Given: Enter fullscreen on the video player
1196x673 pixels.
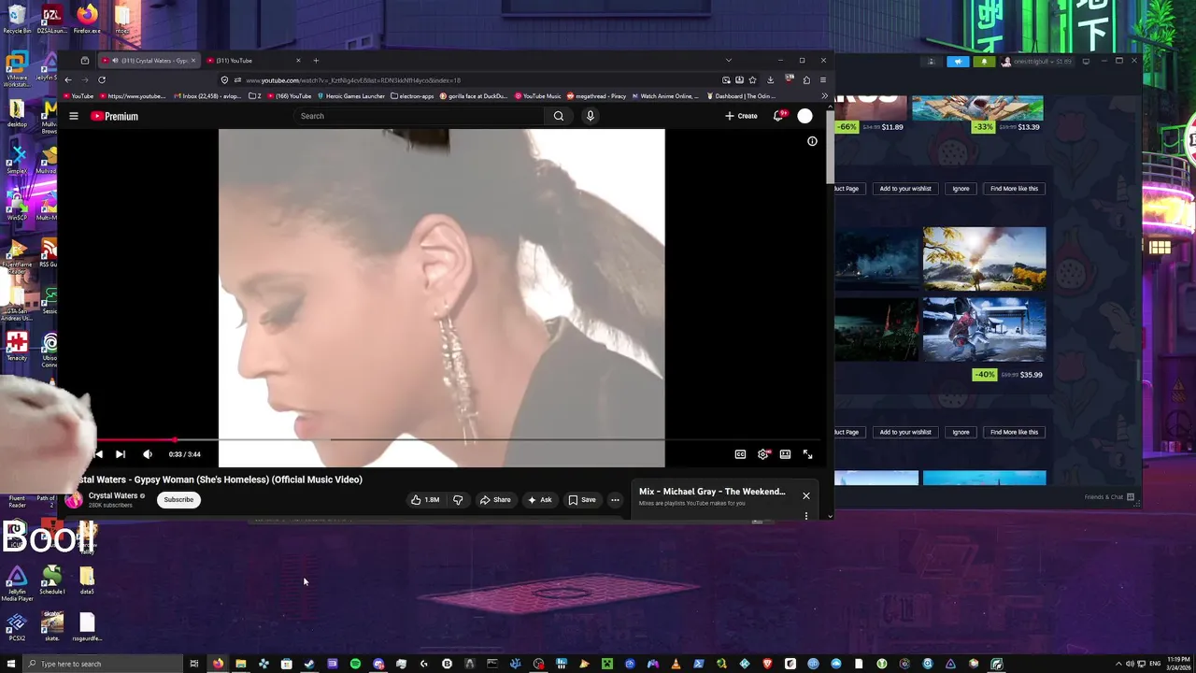Looking at the screenshot, I should 807,454.
